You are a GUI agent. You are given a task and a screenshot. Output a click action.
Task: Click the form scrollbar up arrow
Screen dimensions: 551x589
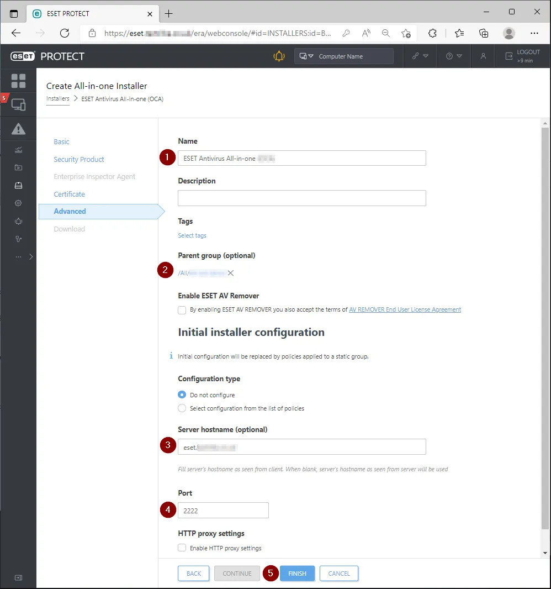coord(545,123)
